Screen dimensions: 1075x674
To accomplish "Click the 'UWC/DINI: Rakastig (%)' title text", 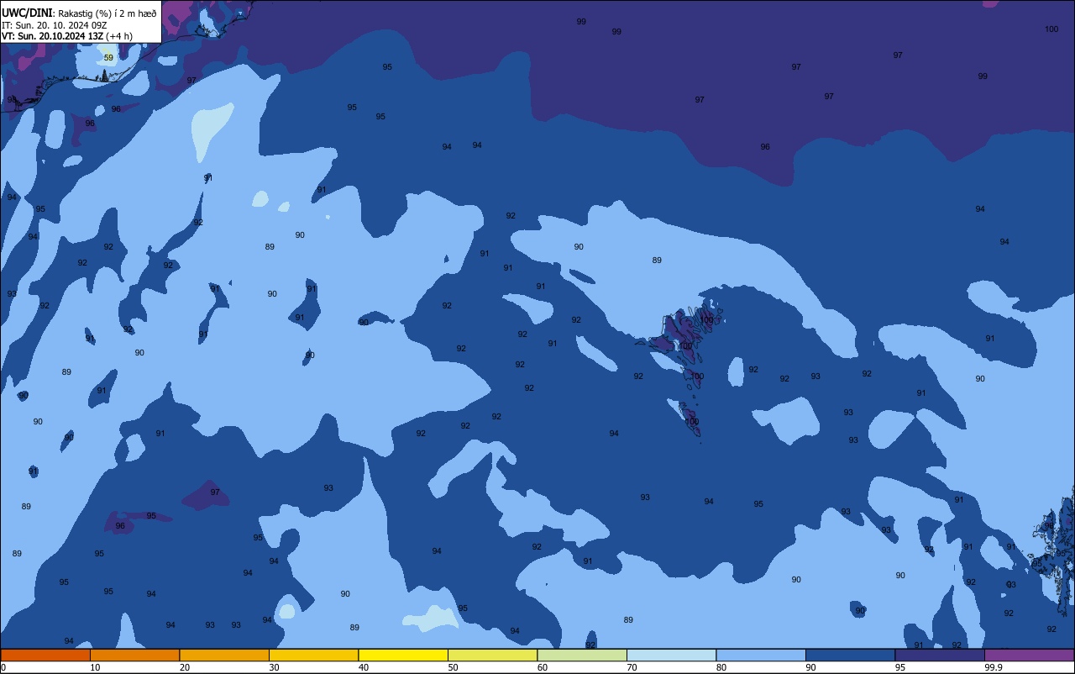I will point(56,13).
